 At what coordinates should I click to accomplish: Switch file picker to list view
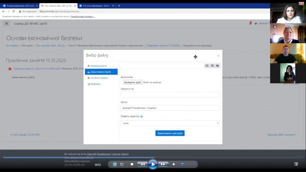(x=212, y=66)
